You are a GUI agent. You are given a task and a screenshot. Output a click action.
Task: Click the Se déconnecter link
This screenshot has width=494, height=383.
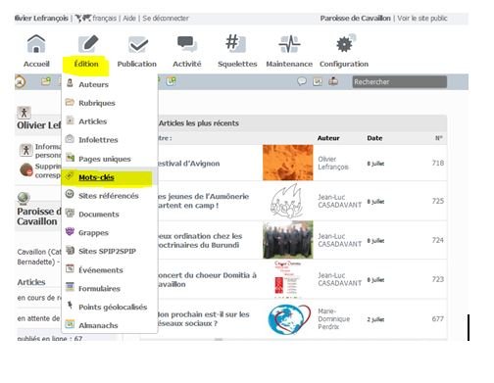(x=166, y=19)
